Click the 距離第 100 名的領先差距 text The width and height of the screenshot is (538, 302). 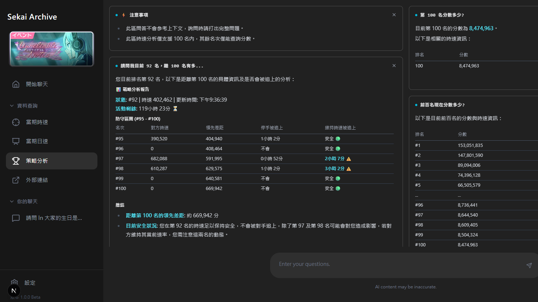(x=155, y=215)
